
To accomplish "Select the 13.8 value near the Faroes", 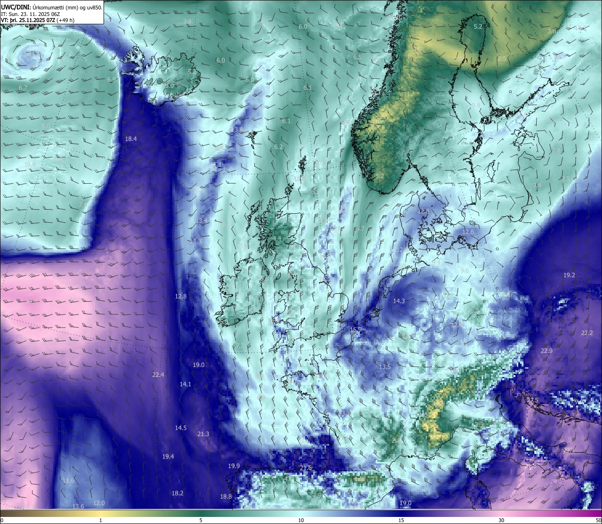I will pyautogui.click(x=238, y=129).
